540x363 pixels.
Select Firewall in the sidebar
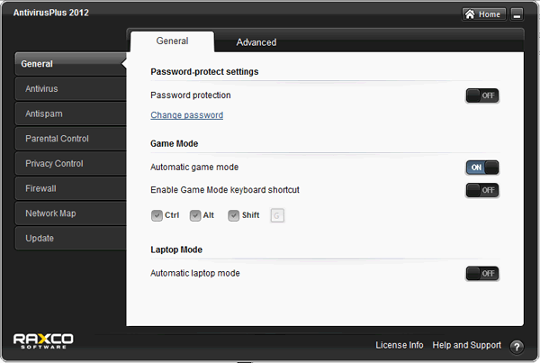coord(68,188)
